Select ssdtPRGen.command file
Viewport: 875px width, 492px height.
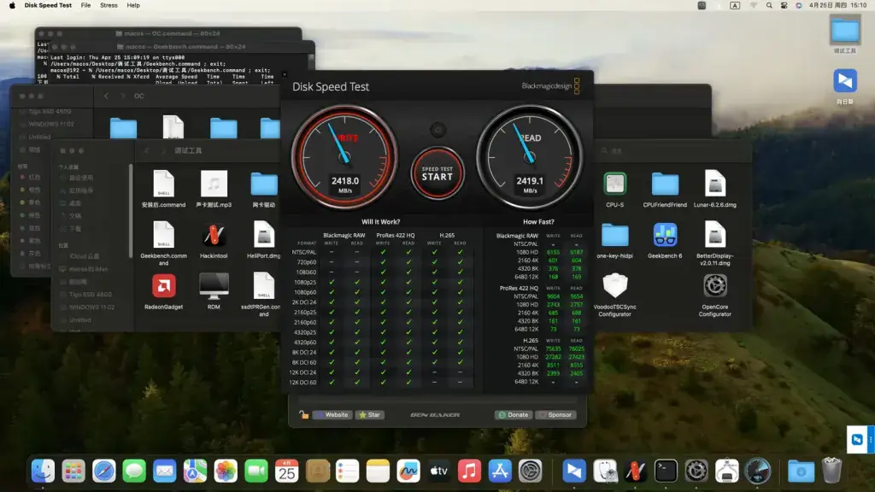pos(263,295)
